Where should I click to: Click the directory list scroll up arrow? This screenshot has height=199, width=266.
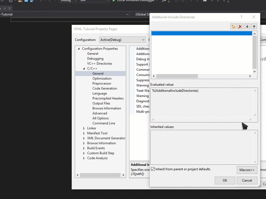pyautogui.click(x=254, y=34)
